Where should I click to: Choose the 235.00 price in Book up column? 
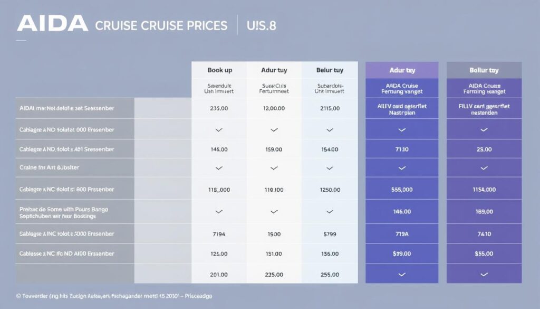[x=219, y=108]
